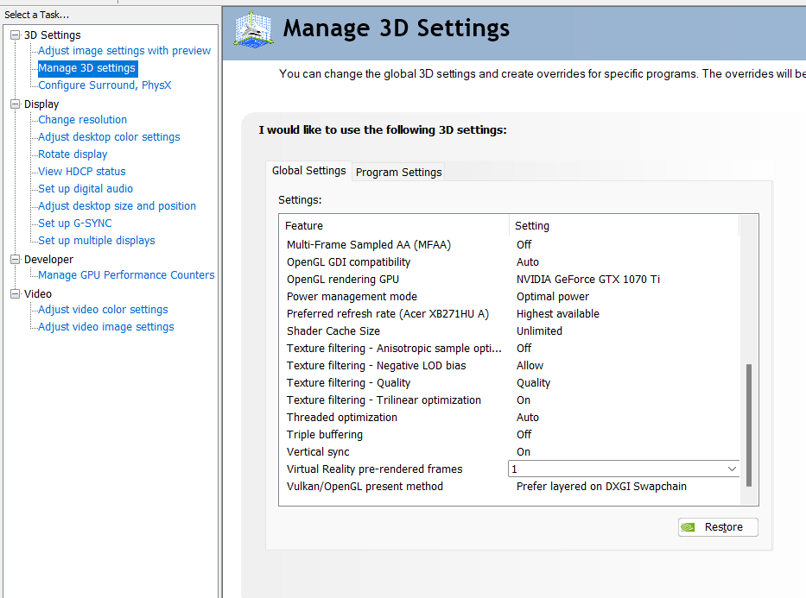Click the NVIDIA logo on Restore button
The height and width of the screenshot is (598, 806).
(689, 527)
